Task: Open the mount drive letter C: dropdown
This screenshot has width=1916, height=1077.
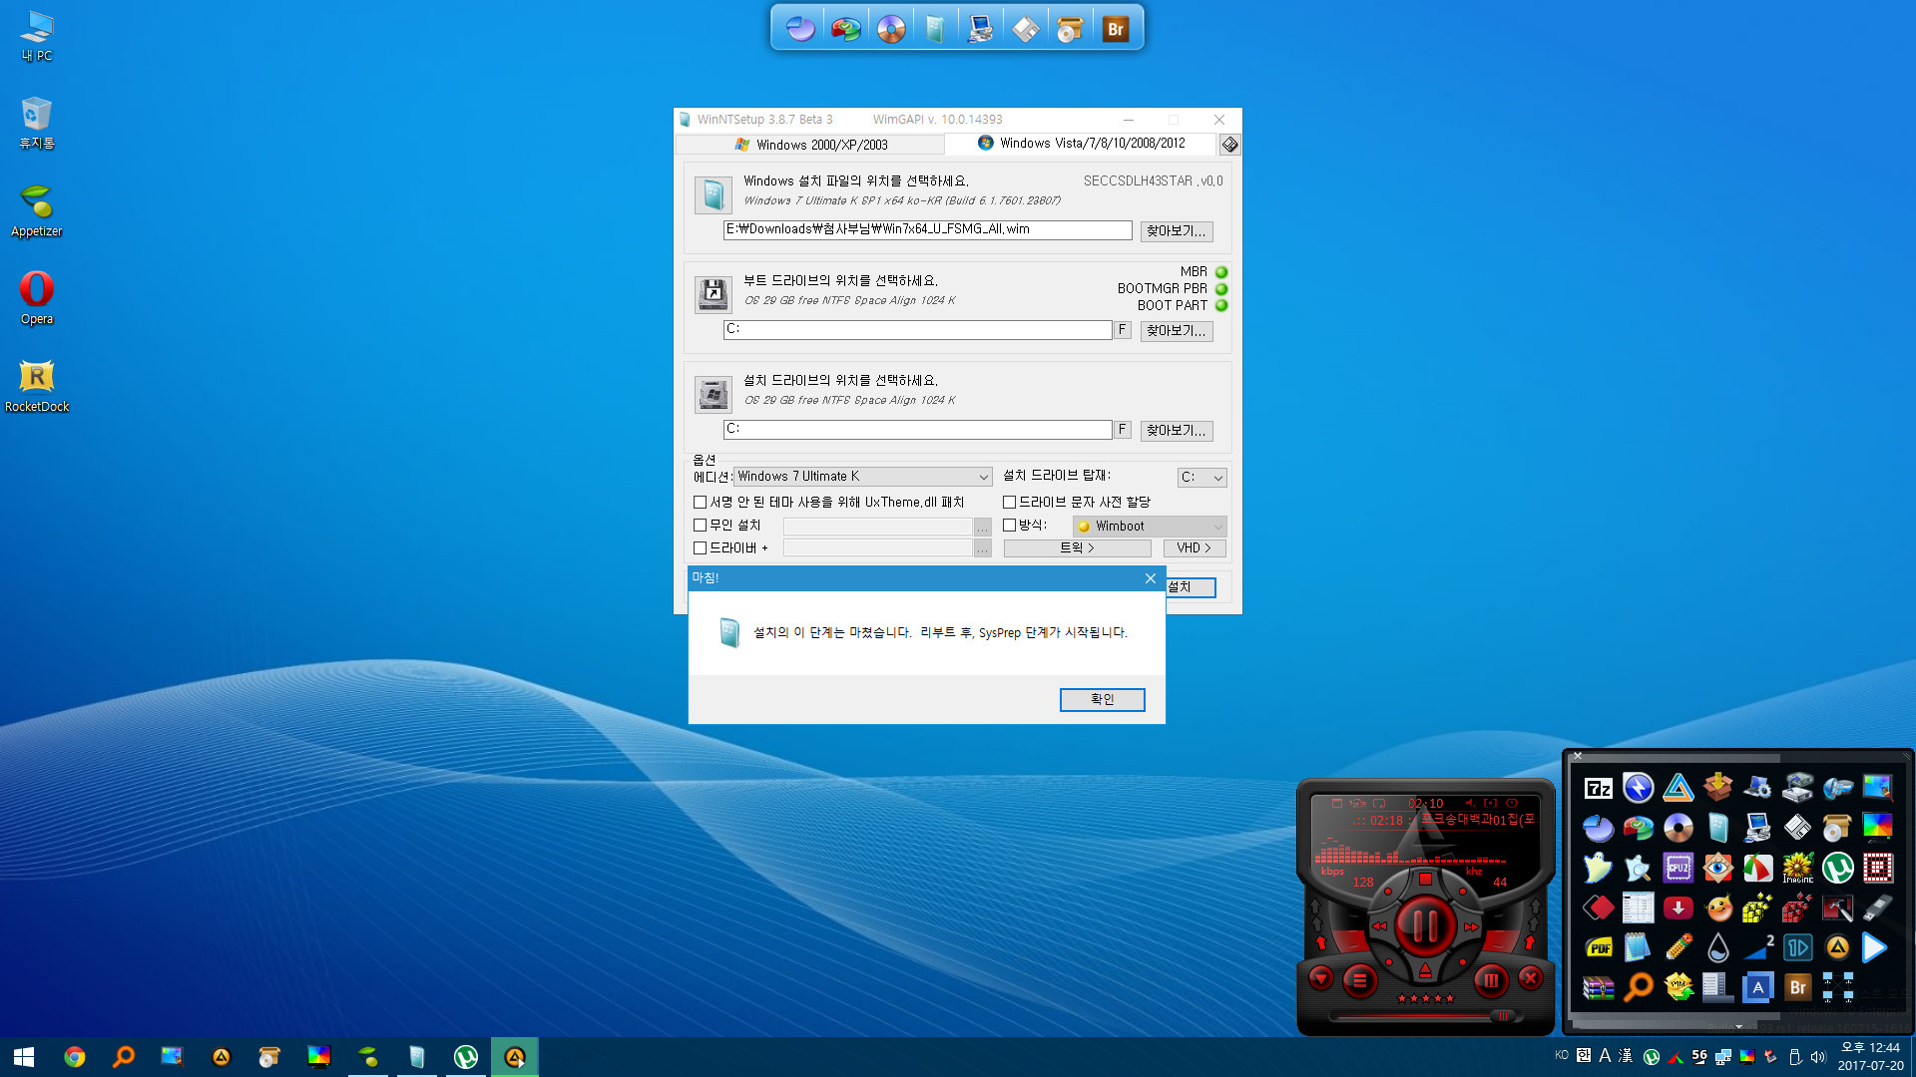Action: [1201, 478]
